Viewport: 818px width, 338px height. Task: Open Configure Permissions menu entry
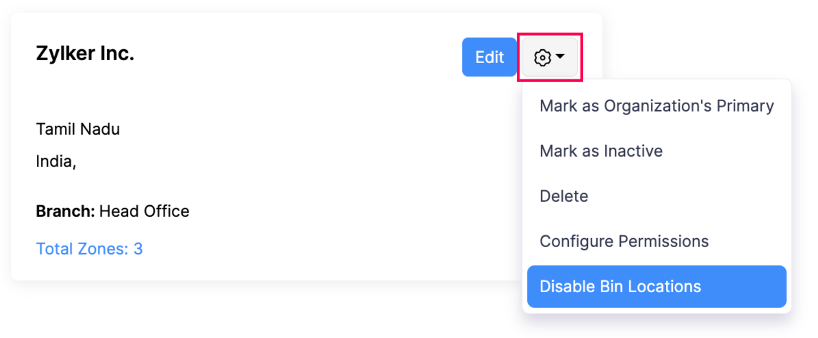coord(624,242)
